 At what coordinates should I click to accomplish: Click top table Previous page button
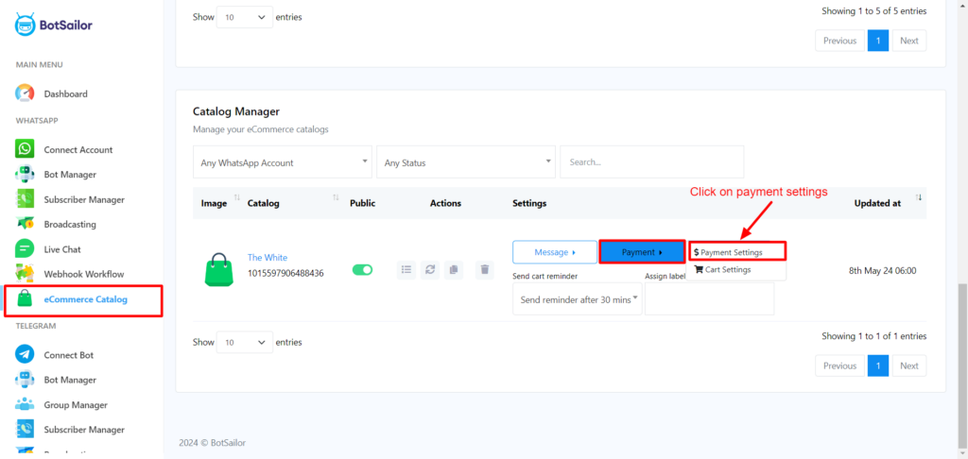(x=839, y=41)
